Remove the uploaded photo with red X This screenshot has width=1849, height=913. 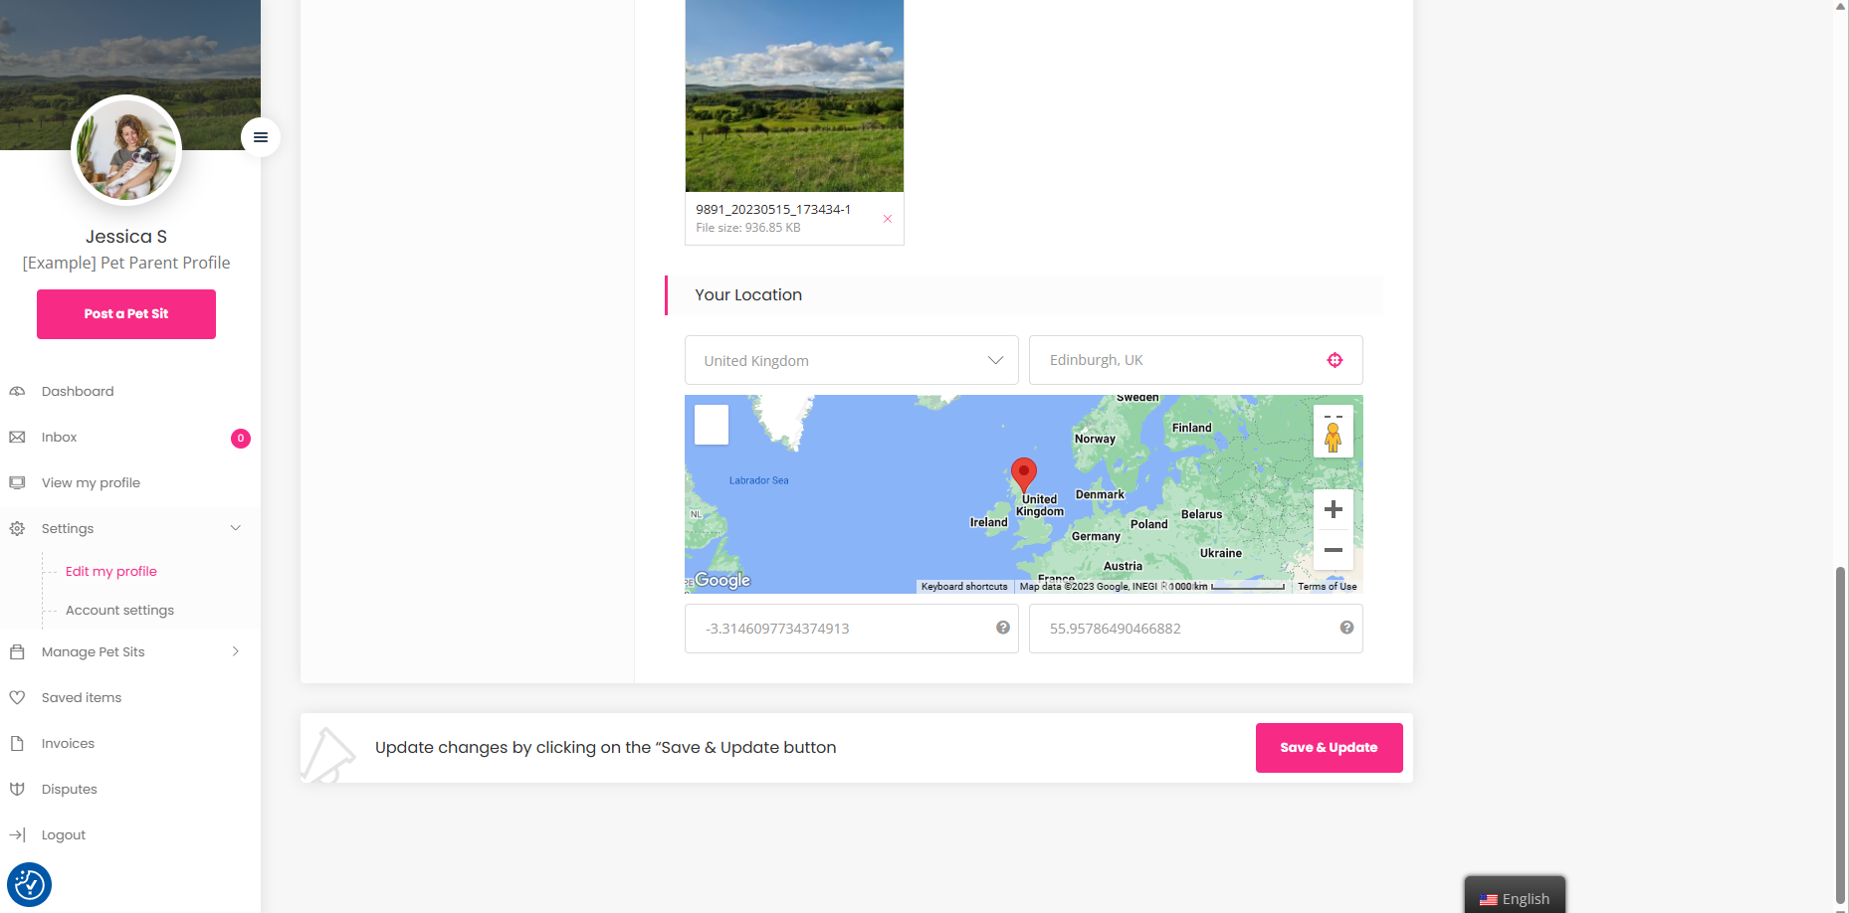point(888,219)
